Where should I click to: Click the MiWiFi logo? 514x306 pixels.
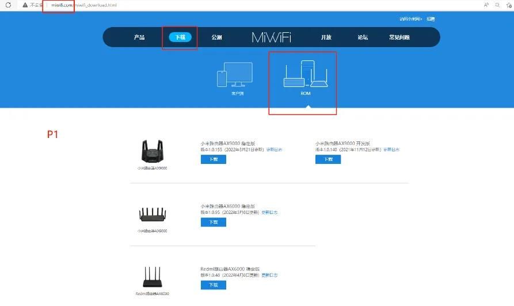coord(272,37)
